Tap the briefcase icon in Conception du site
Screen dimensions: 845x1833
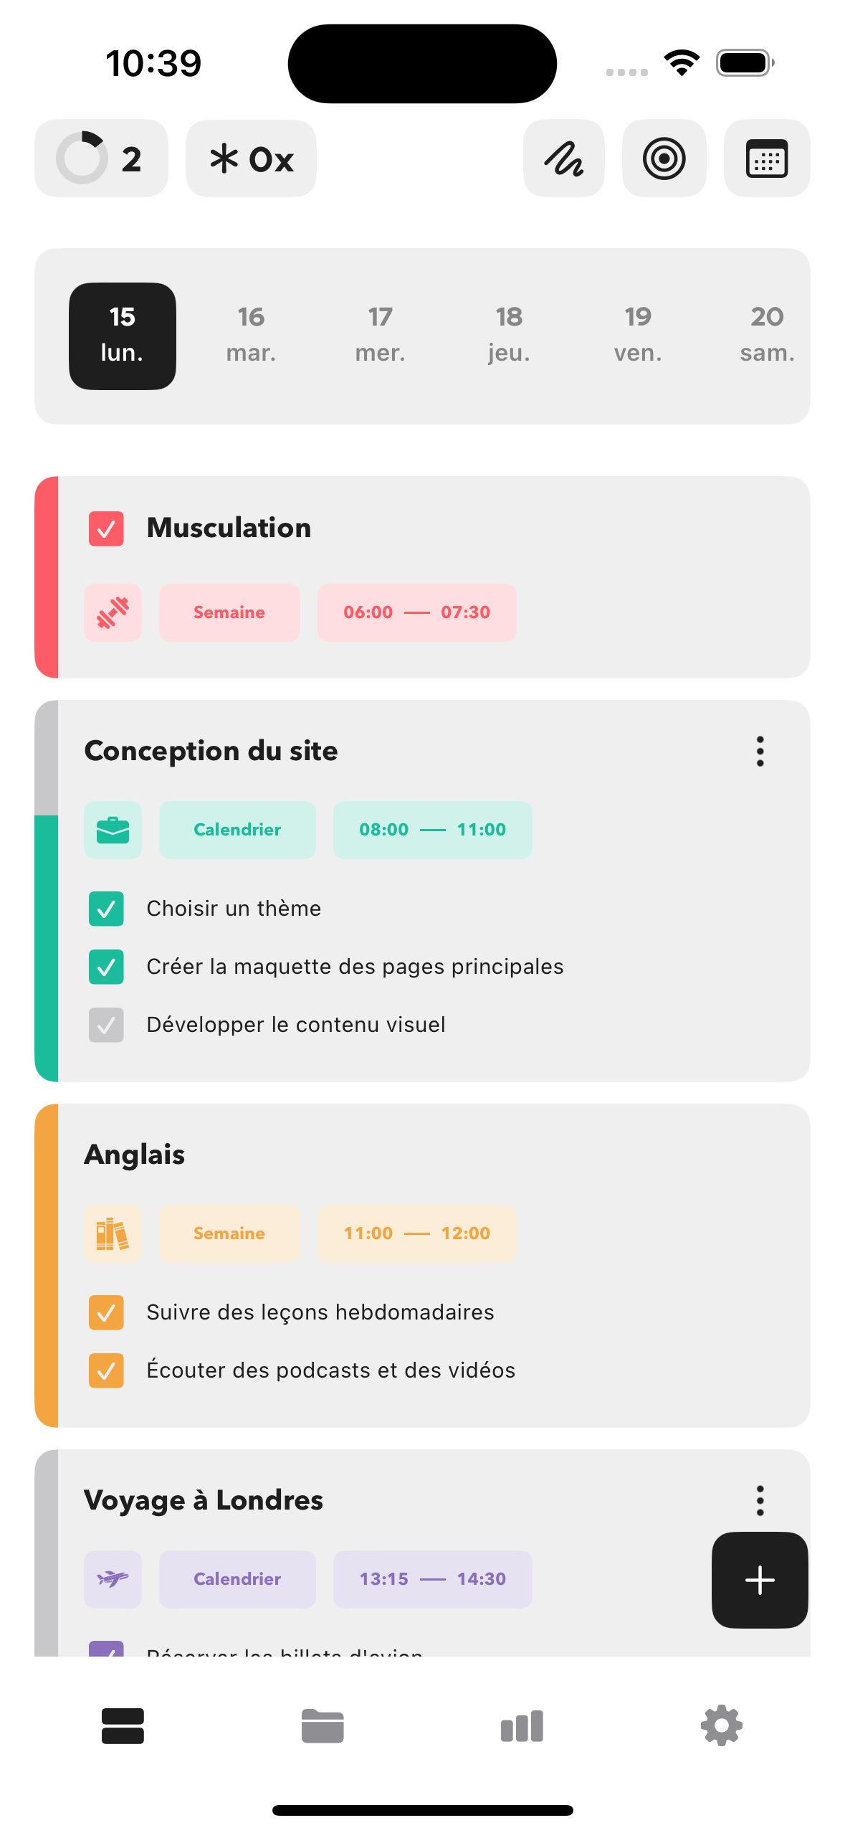[x=113, y=830]
